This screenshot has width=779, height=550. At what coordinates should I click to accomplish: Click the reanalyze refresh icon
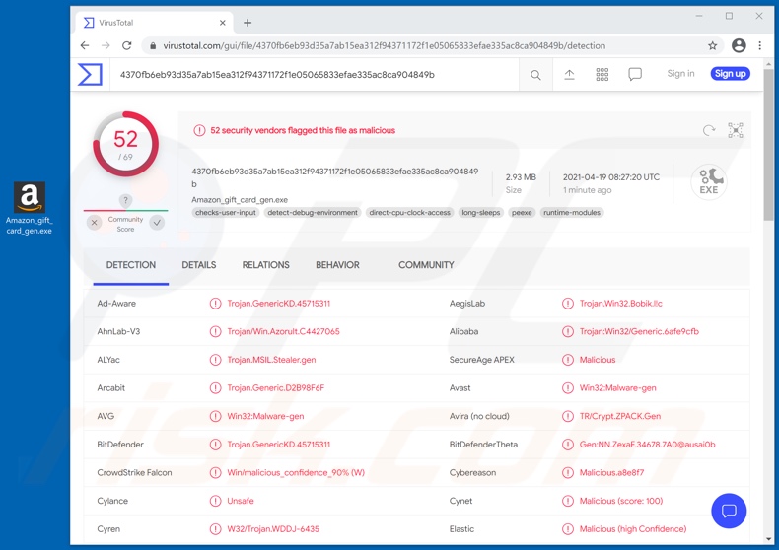(708, 130)
